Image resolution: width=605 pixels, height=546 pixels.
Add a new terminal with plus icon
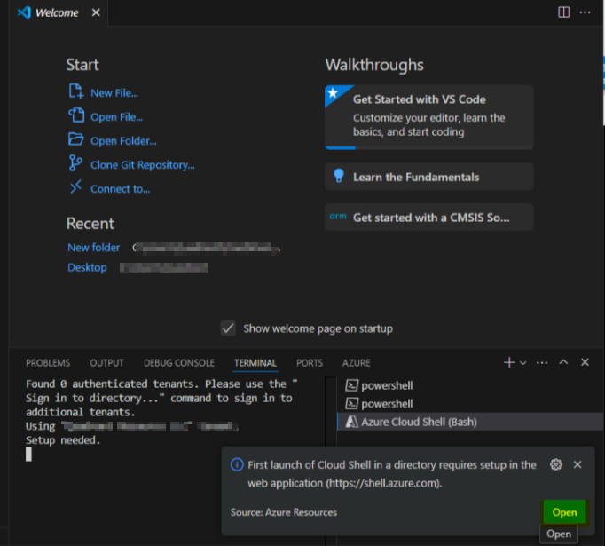(509, 362)
